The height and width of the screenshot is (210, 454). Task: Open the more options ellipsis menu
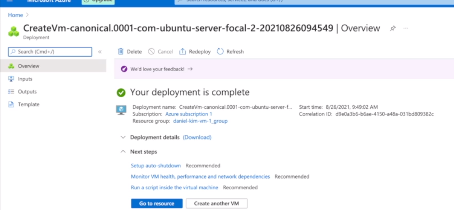pyautogui.click(x=406, y=28)
